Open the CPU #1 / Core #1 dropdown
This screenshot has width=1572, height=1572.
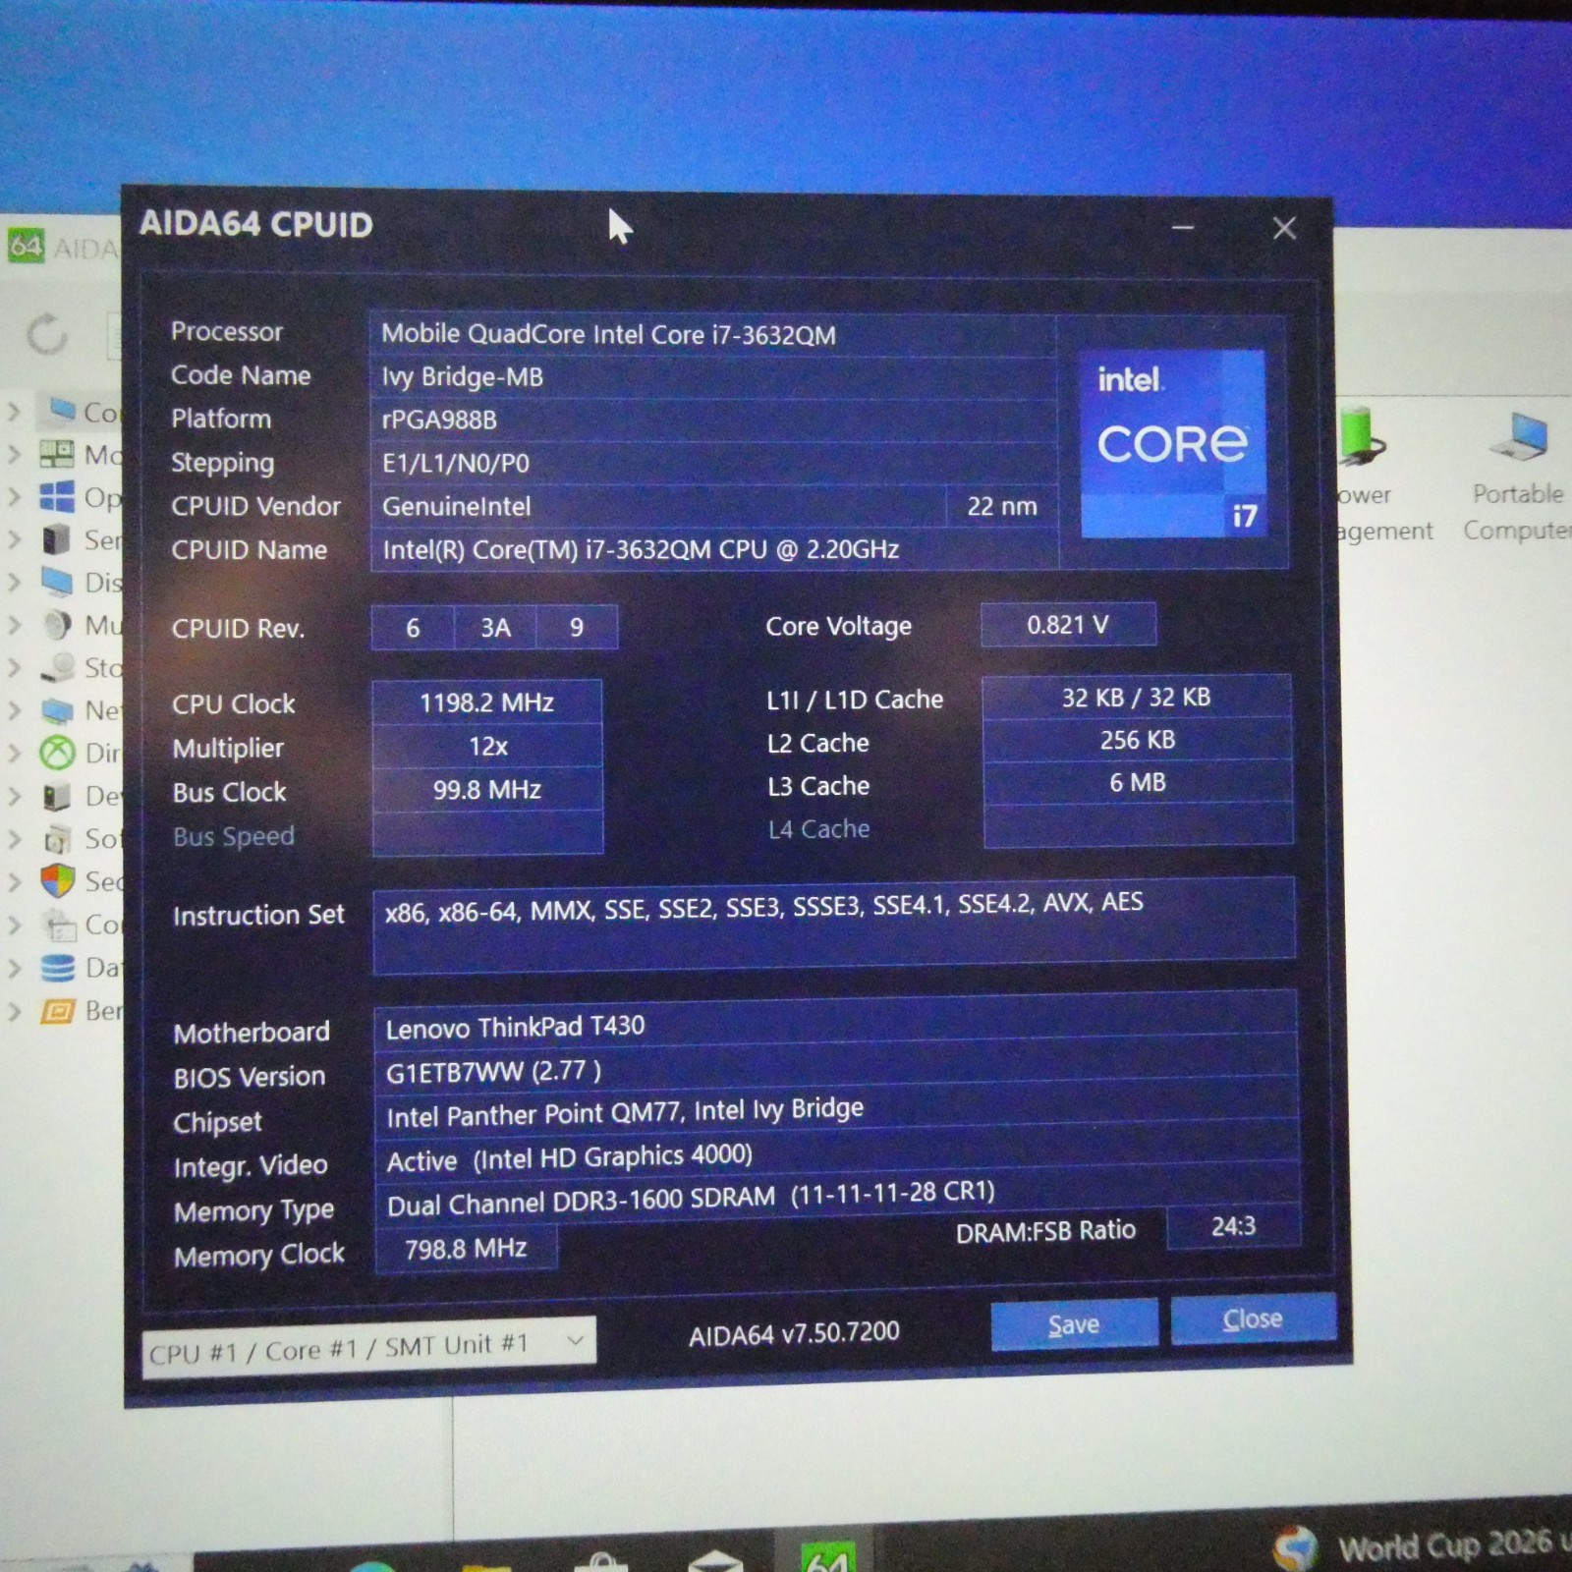tap(368, 1347)
